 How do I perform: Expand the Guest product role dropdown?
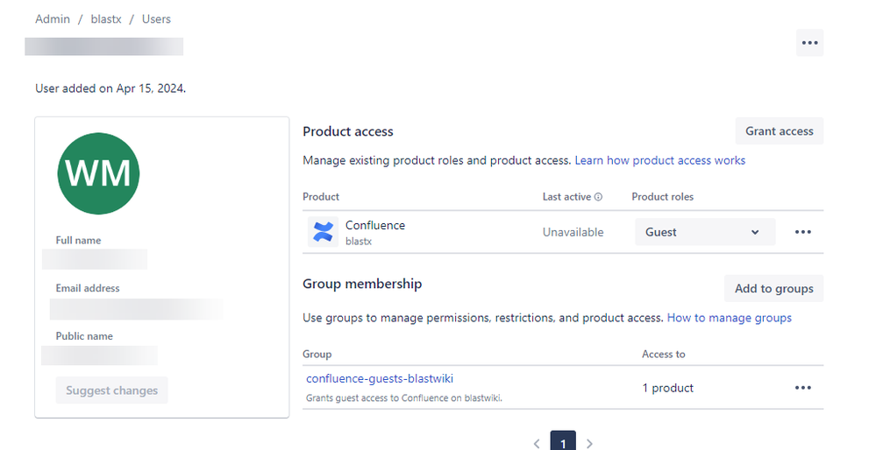pyautogui.click(x=705, y=232)
